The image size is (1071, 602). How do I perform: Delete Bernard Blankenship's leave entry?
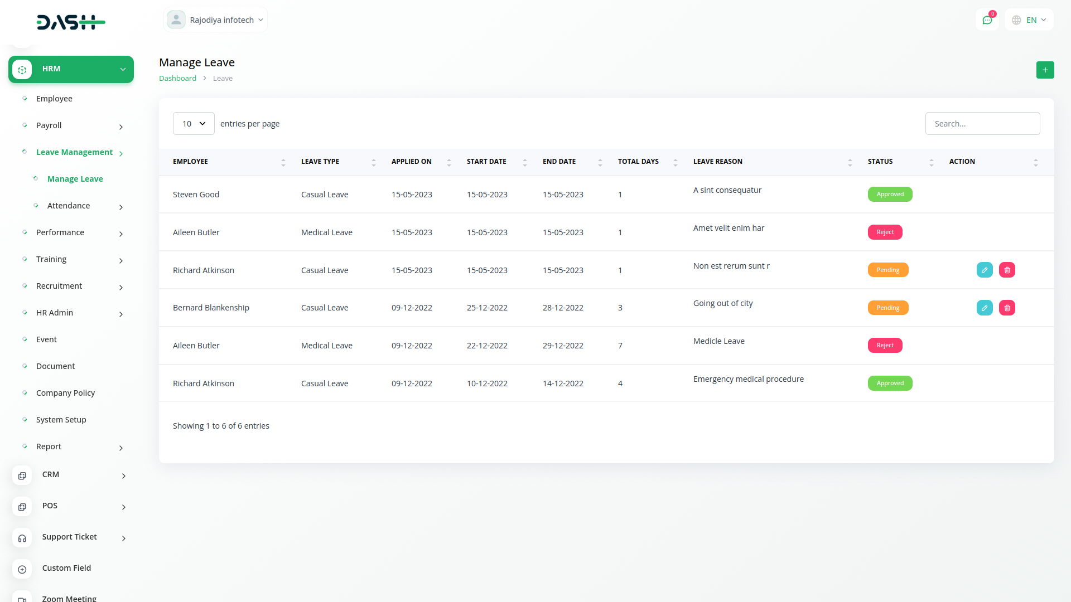click(x=1007, y=308)
